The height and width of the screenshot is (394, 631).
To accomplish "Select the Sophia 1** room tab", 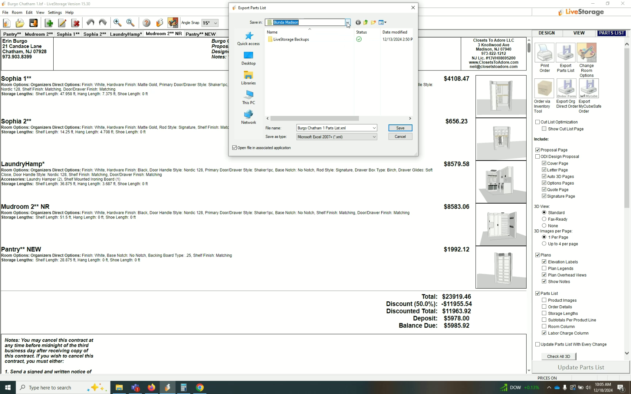I will tap(68, 34).
